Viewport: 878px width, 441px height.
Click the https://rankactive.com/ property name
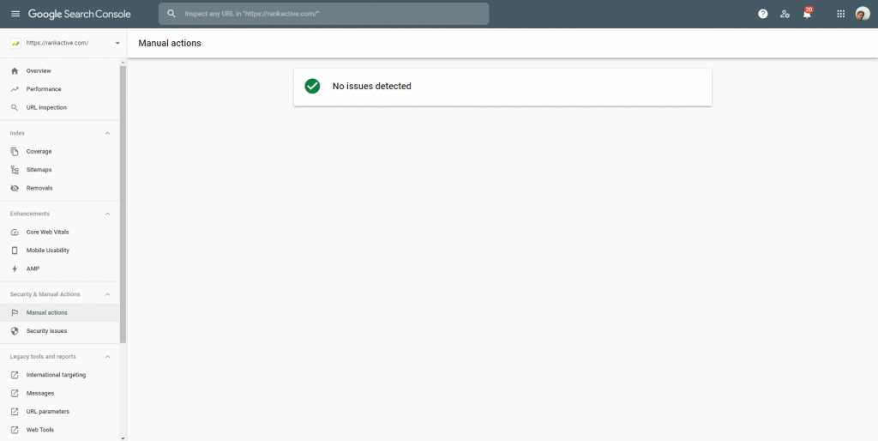click(x=57, y=43)
